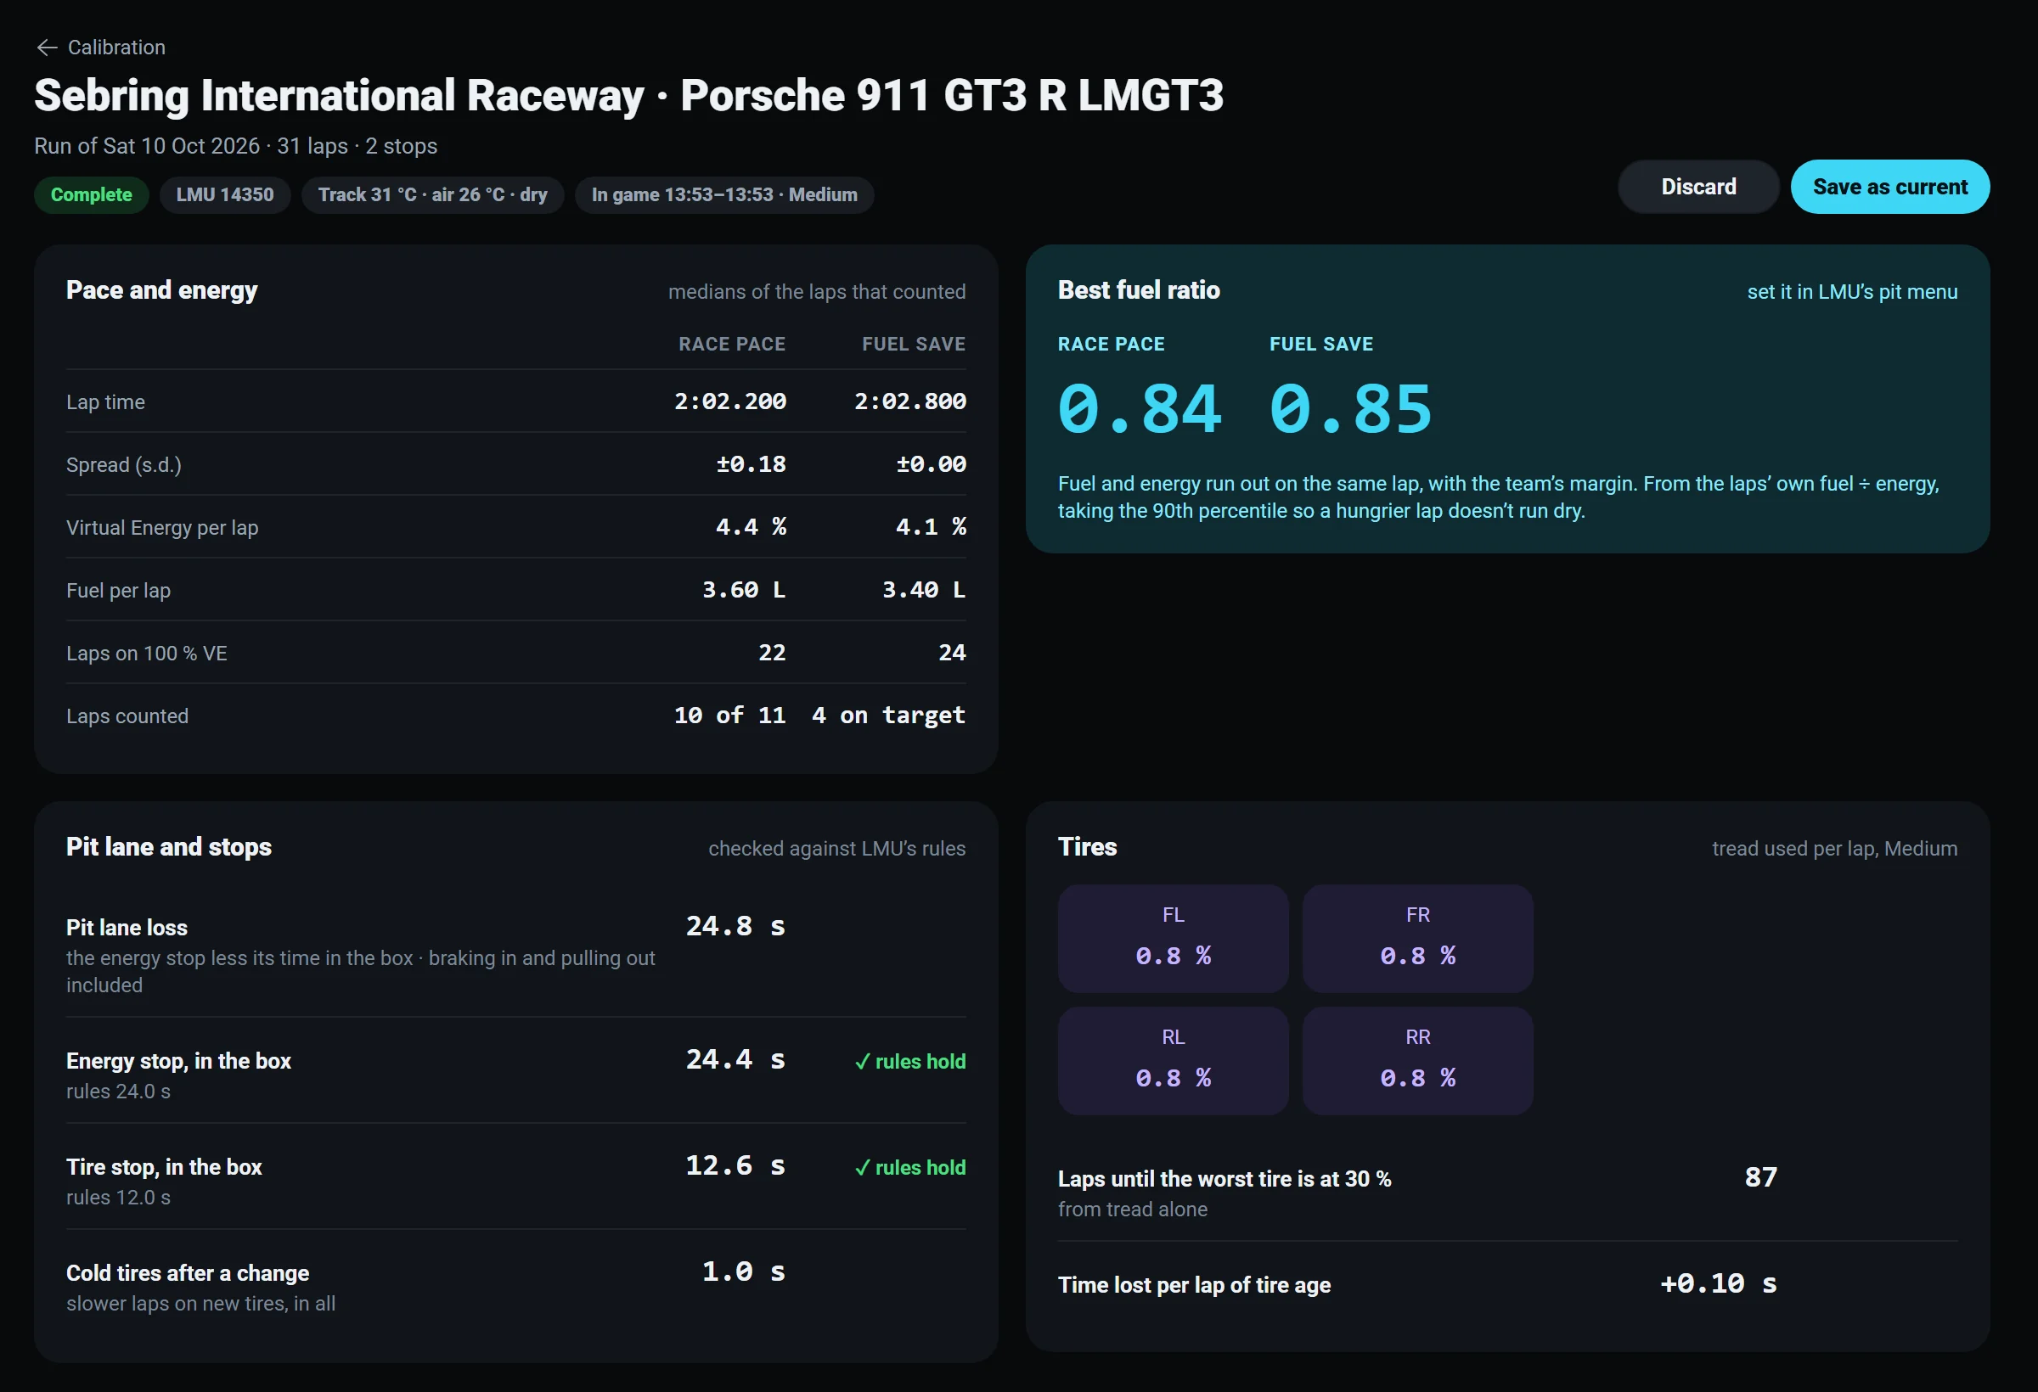Screen dimensions: 2038x1392
Task: Click the LMU 14350 version chip
Action: [x=224, y=194]
